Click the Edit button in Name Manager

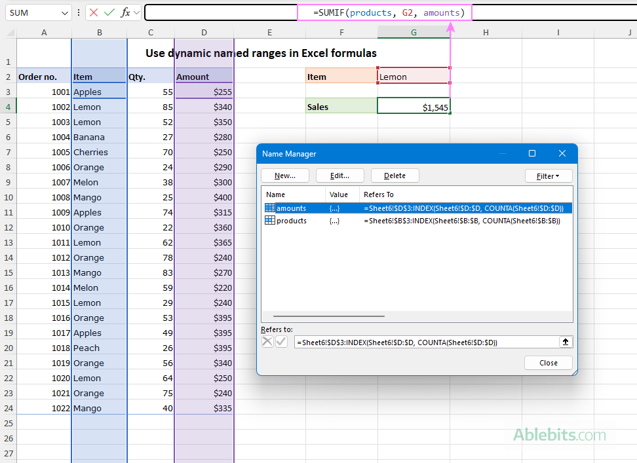pyautogui.click(x=340, y=175)
